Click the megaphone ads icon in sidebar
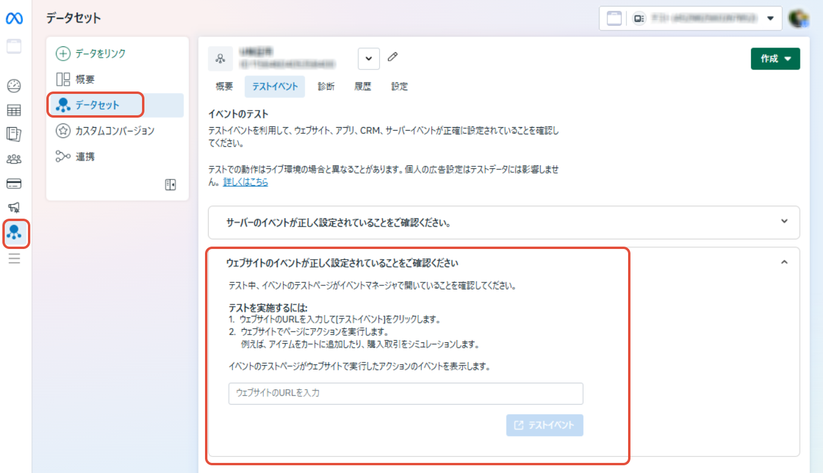 [14, 207]
